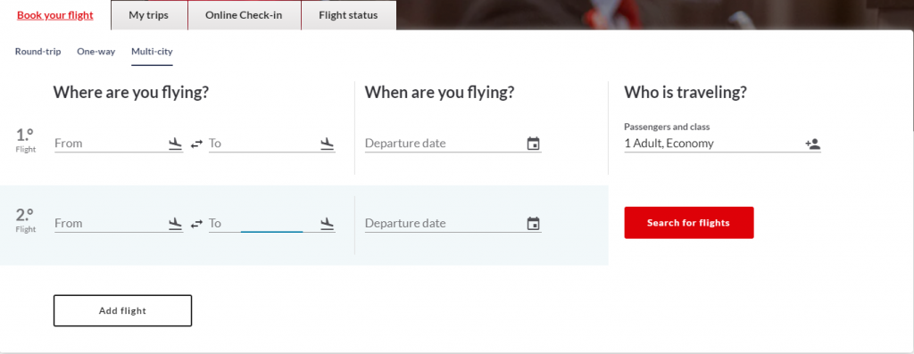This screenshot has width=914, height=354.
Task: Open the Flight status tab
Action: click(x=348, y=15)
